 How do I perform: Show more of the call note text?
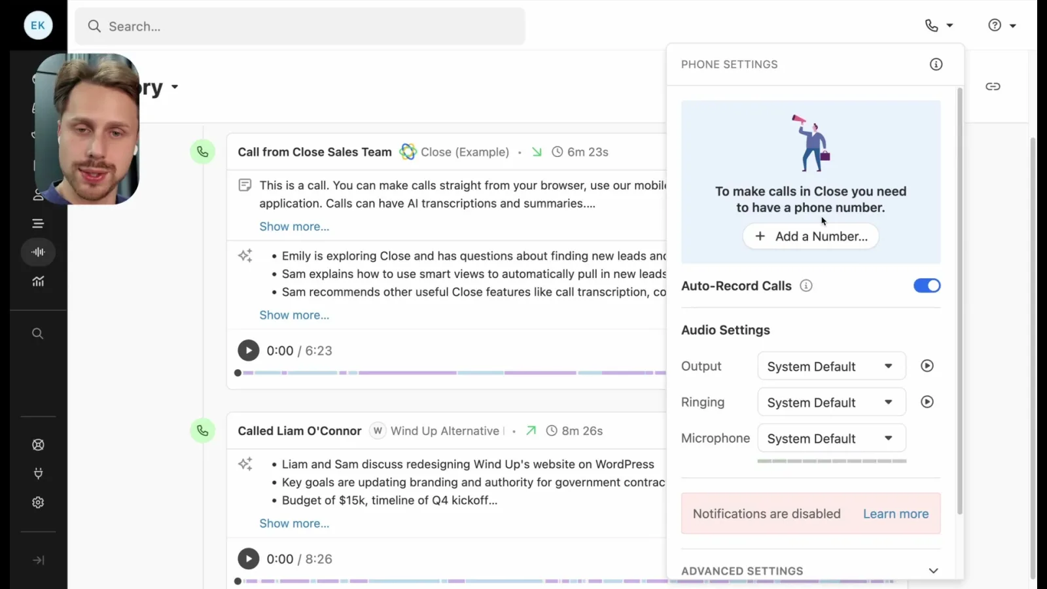tap(294, 226)
